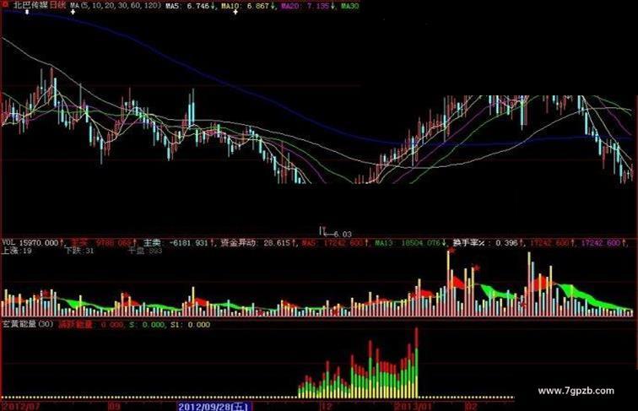
Task: Click the 12 month label on time axis
Action: [327, 406]
